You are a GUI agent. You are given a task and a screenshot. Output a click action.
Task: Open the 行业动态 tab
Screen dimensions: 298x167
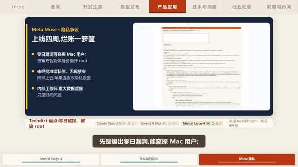pos(242,6)
